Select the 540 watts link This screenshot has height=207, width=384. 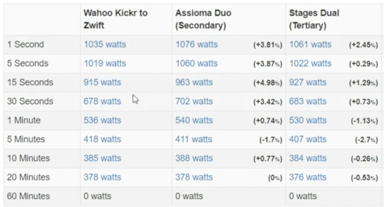point(194,120)
